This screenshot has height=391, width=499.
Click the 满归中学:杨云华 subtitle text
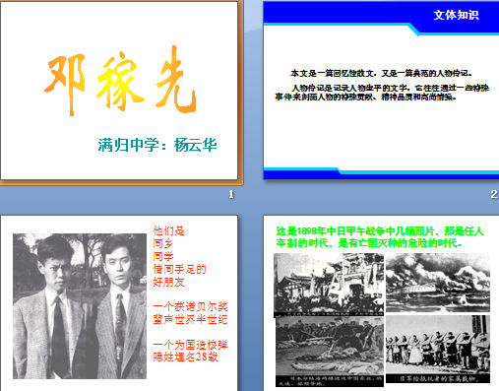[x=157, y=145]
